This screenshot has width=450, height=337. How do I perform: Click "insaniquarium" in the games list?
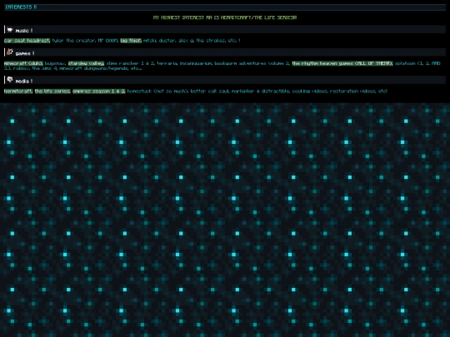pos(196,63)
